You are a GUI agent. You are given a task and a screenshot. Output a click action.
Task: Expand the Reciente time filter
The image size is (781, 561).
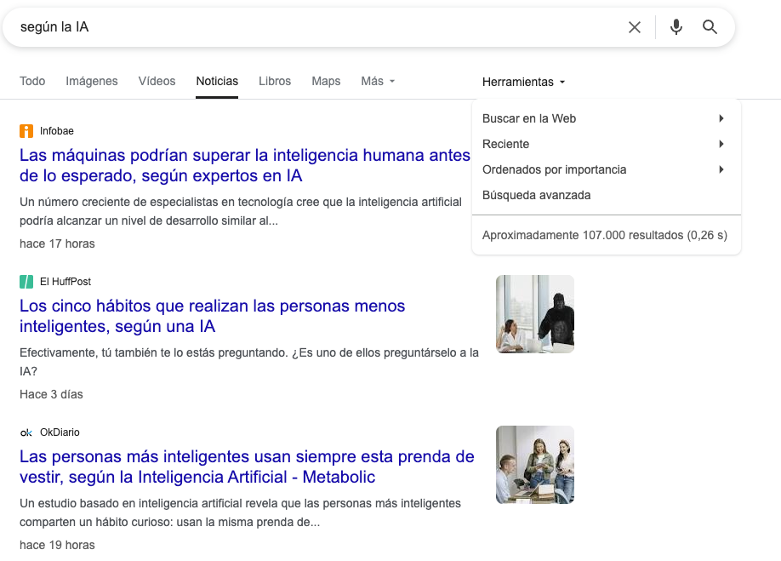tap(604, 144)
